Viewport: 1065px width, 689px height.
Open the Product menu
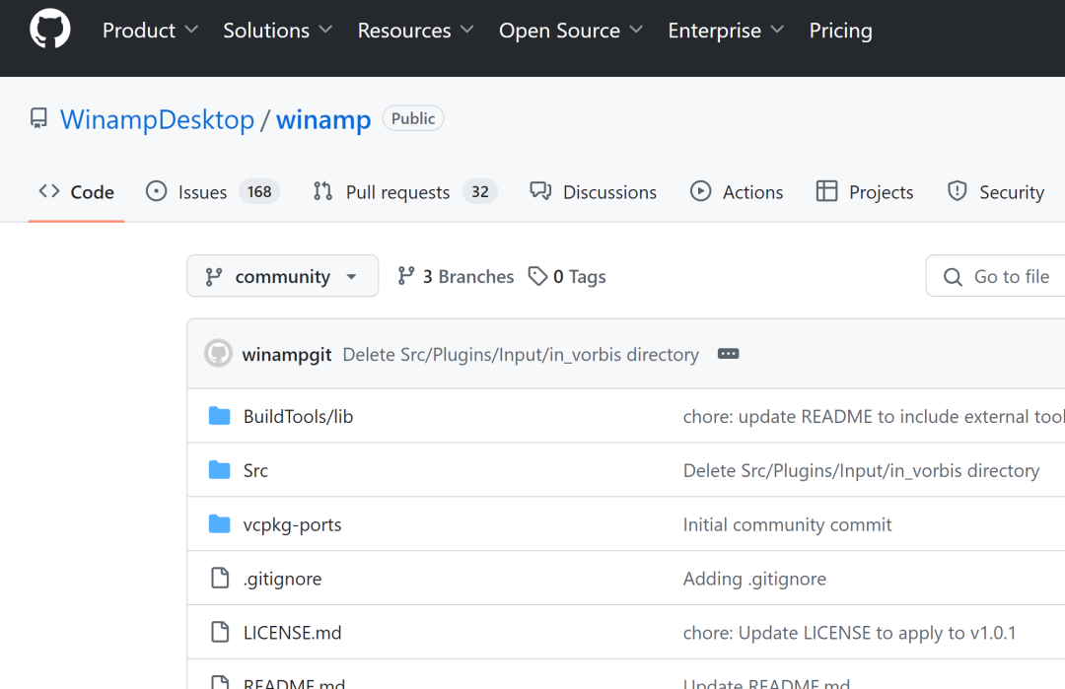[x=150, y=31]
